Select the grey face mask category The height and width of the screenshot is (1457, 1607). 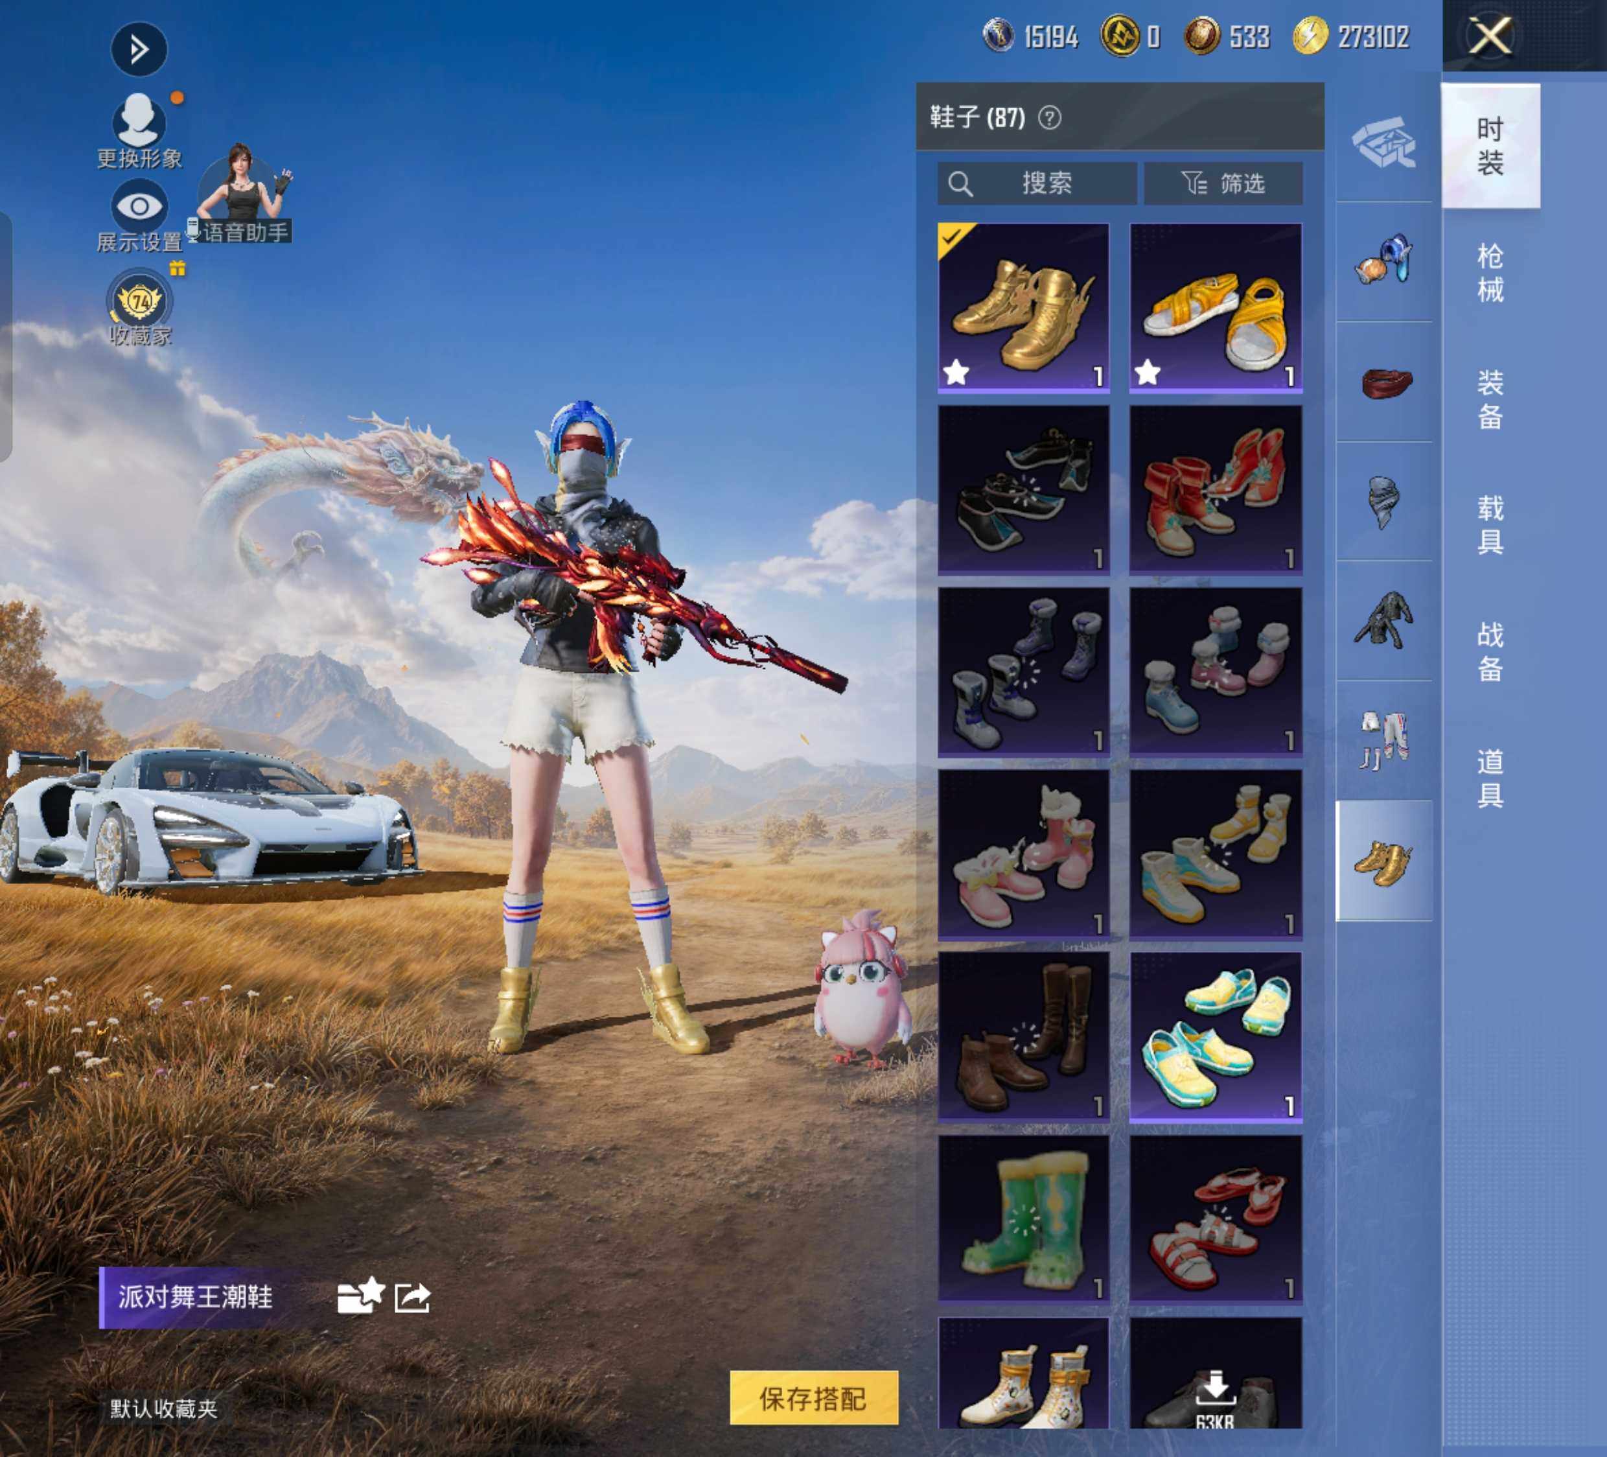tap(1384, 502)
